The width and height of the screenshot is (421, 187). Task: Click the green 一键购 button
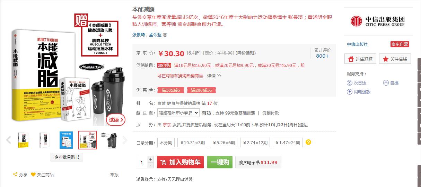click(x=220, y=162)
